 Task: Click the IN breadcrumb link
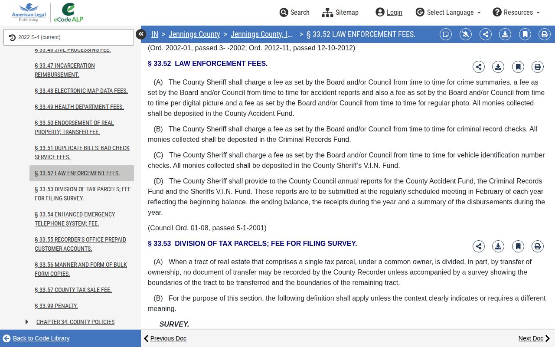pos(155,34)
